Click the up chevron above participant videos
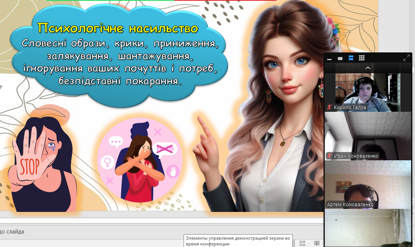 point(368,68)
